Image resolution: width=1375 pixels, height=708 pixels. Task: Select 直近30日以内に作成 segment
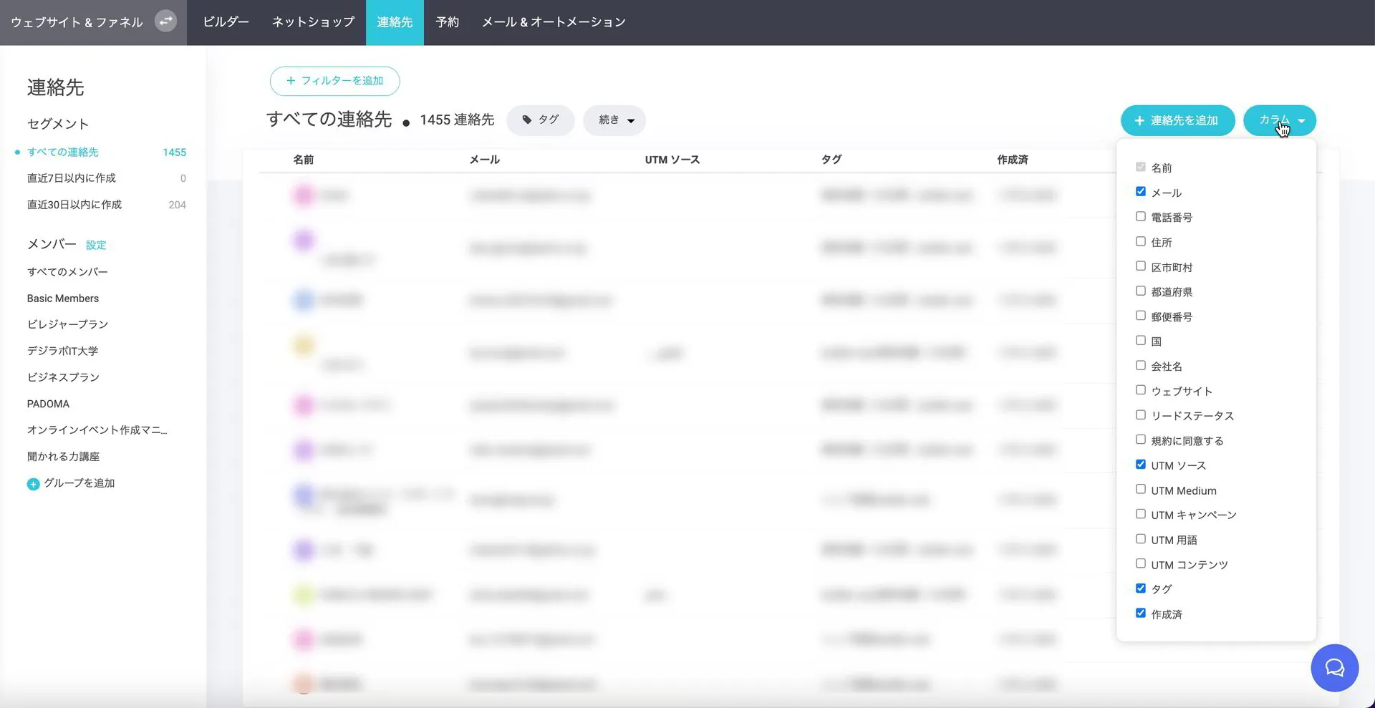click(x=74, y=205)
